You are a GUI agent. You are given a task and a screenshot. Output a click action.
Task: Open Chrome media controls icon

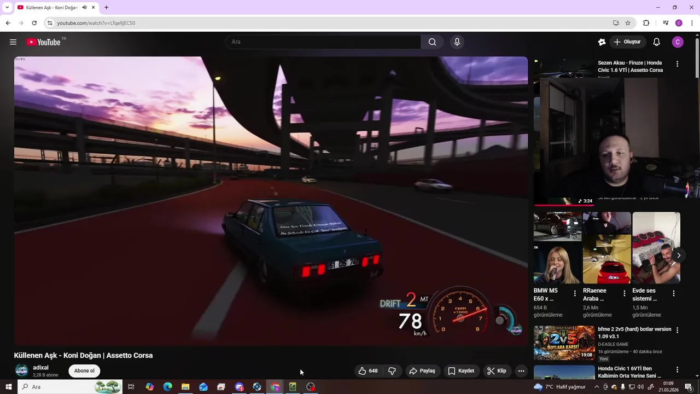point(666,23)
